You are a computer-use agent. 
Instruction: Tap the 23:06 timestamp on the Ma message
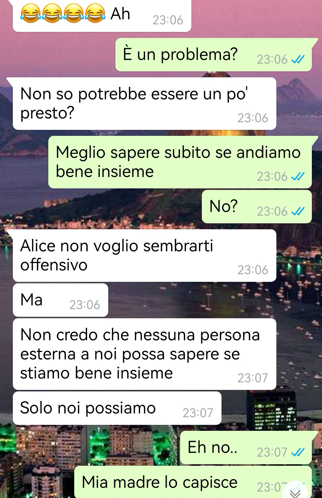click(x=85, y=305)
